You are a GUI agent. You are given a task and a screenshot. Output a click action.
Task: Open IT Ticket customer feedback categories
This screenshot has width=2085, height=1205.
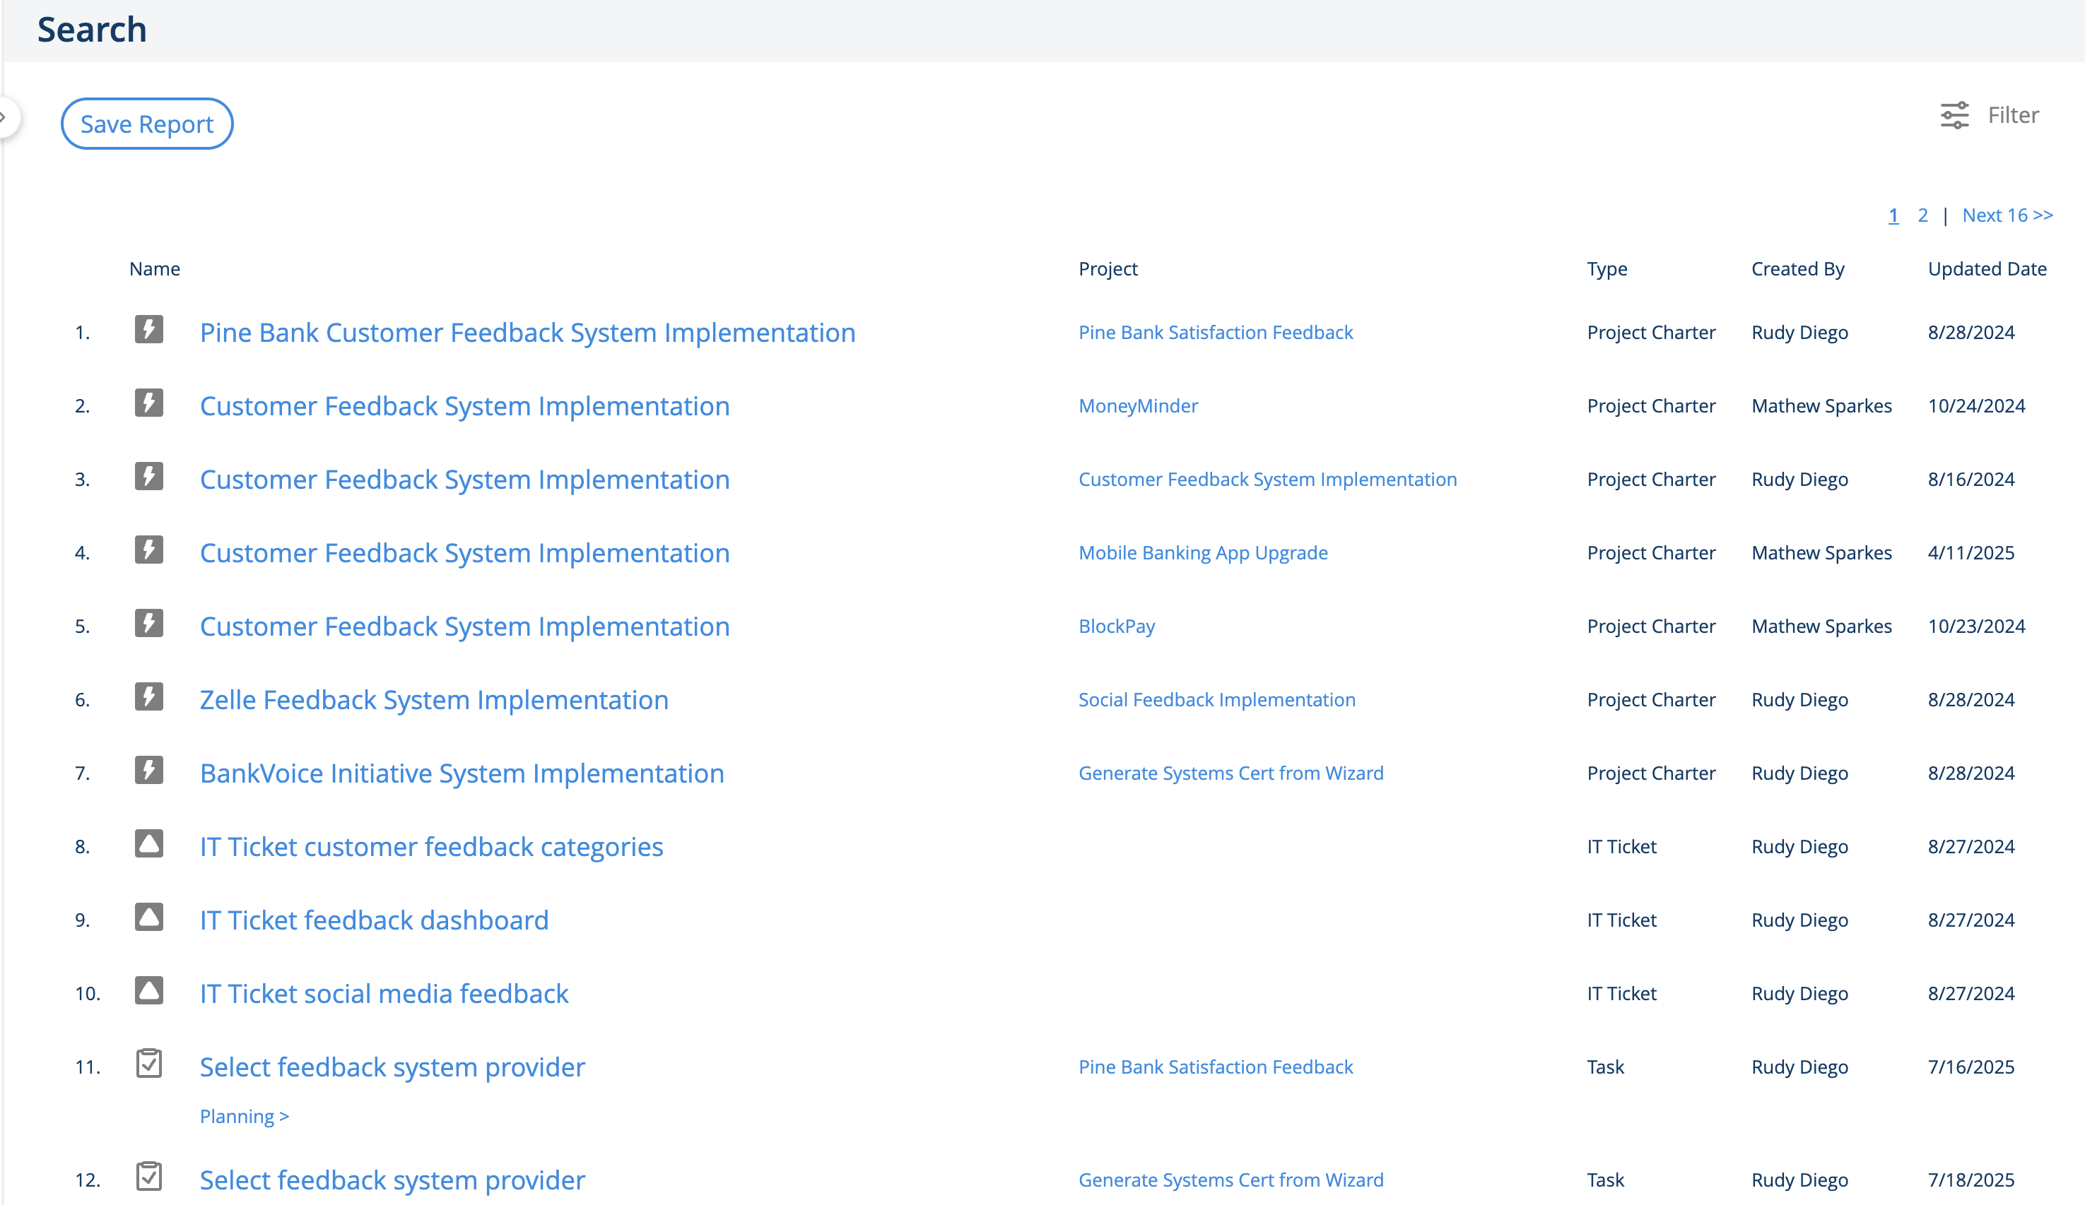[x=432, y=847]
